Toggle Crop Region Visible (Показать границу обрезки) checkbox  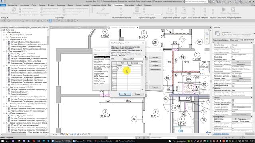tap(233, 102)
